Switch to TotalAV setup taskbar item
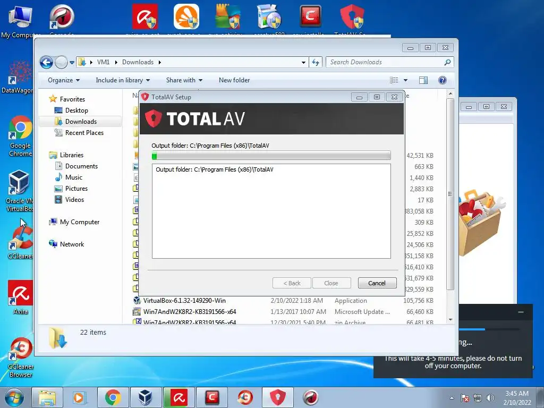 pos(277,397)
